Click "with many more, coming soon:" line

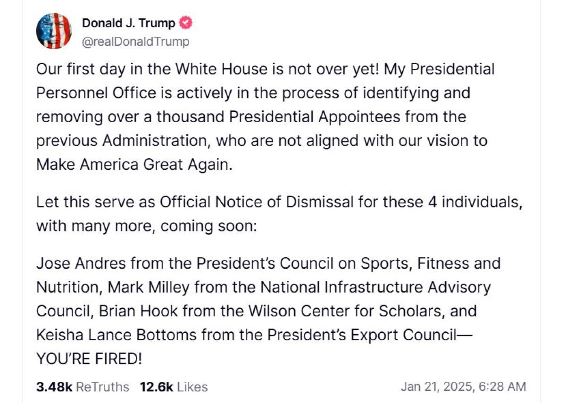pos(146,226)
